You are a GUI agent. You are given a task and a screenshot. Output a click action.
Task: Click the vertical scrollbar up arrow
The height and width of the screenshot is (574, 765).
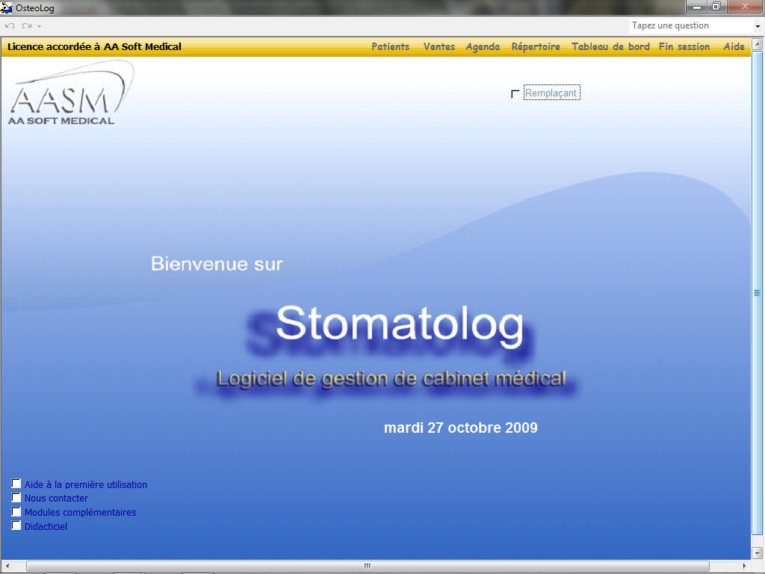point(758,44)
